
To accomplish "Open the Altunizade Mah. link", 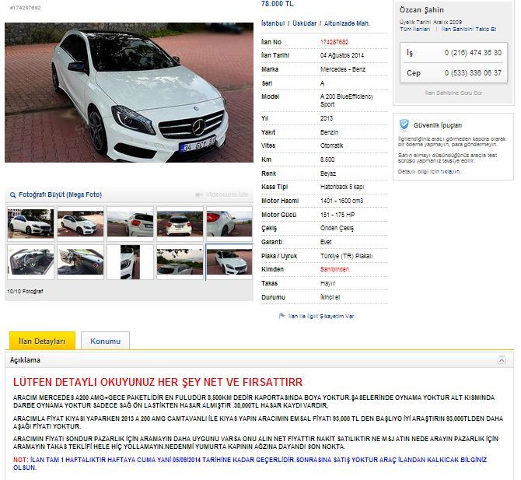I will point(347,23).
